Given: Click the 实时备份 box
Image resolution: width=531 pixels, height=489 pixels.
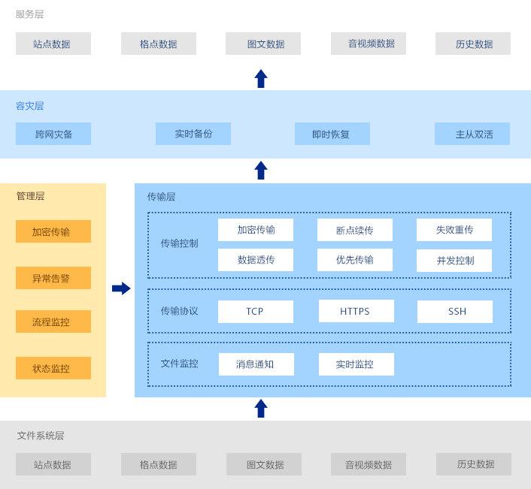Looking at the screenshot, I should pyautogui.click(x=193, y=134).
